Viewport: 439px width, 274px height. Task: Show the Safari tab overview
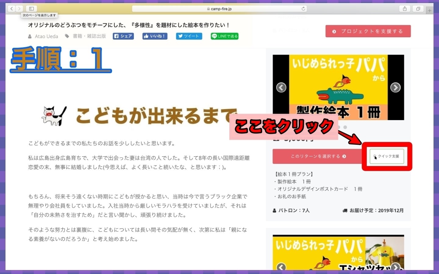click(418, 9)
